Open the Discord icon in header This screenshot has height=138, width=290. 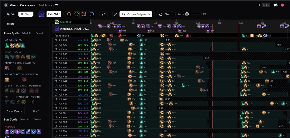275,5
